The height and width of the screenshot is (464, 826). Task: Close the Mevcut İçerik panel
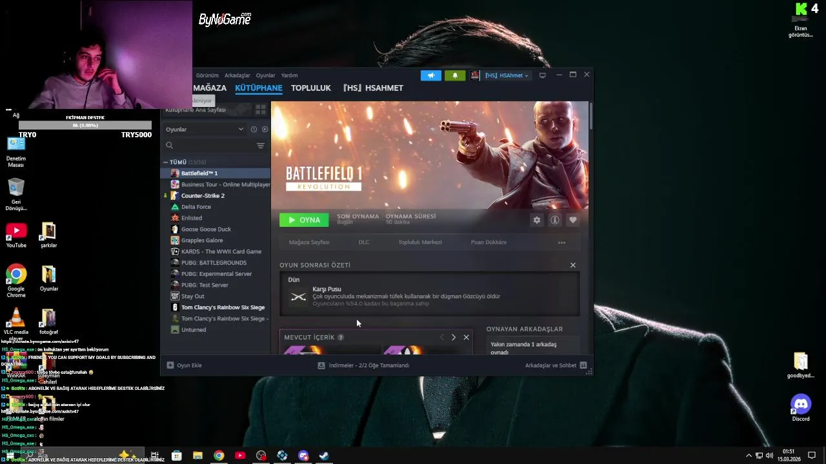[x=466, y=337]
